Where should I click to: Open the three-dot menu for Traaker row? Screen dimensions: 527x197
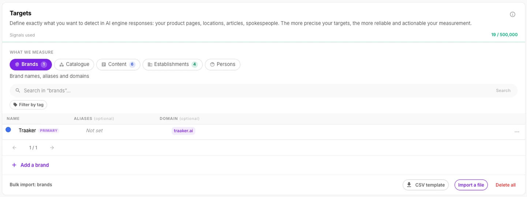pos(517,132)
